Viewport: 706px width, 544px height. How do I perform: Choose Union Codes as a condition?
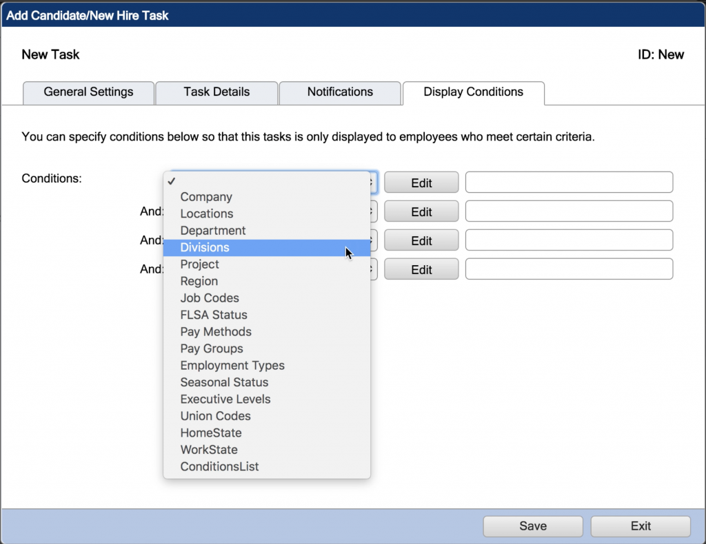[x=216, y=416]
